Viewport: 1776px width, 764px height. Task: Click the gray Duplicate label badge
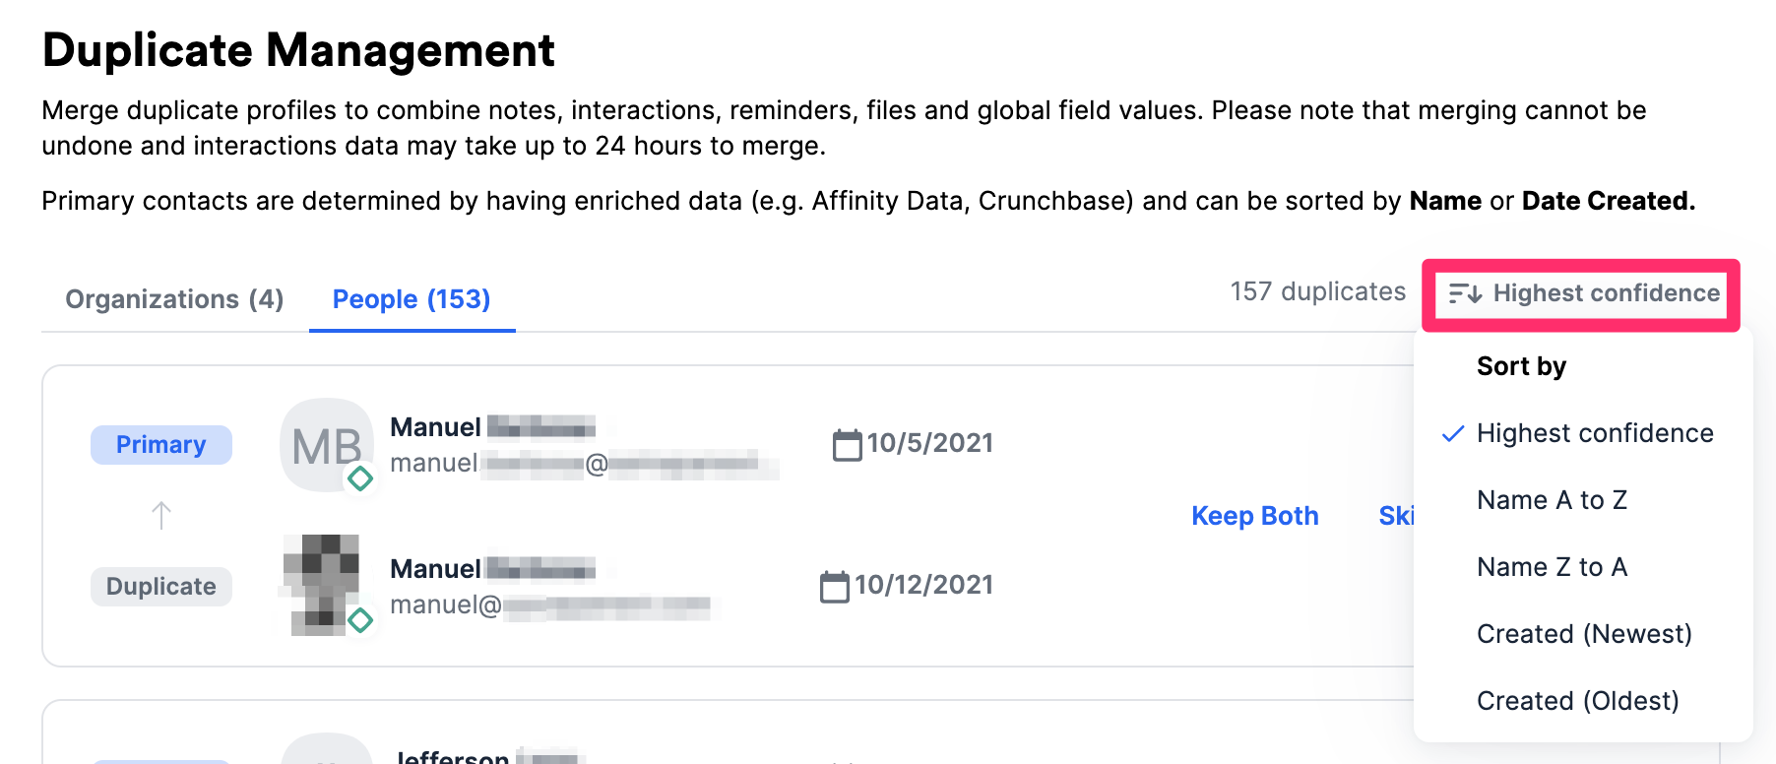161,587
